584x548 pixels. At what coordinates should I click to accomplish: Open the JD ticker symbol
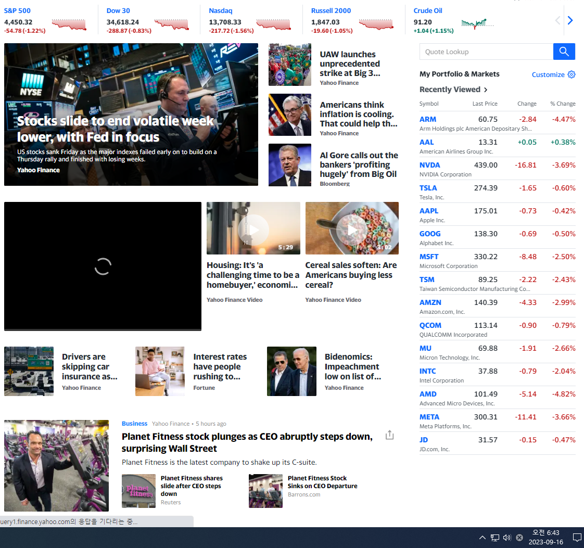tap(424, 440)
